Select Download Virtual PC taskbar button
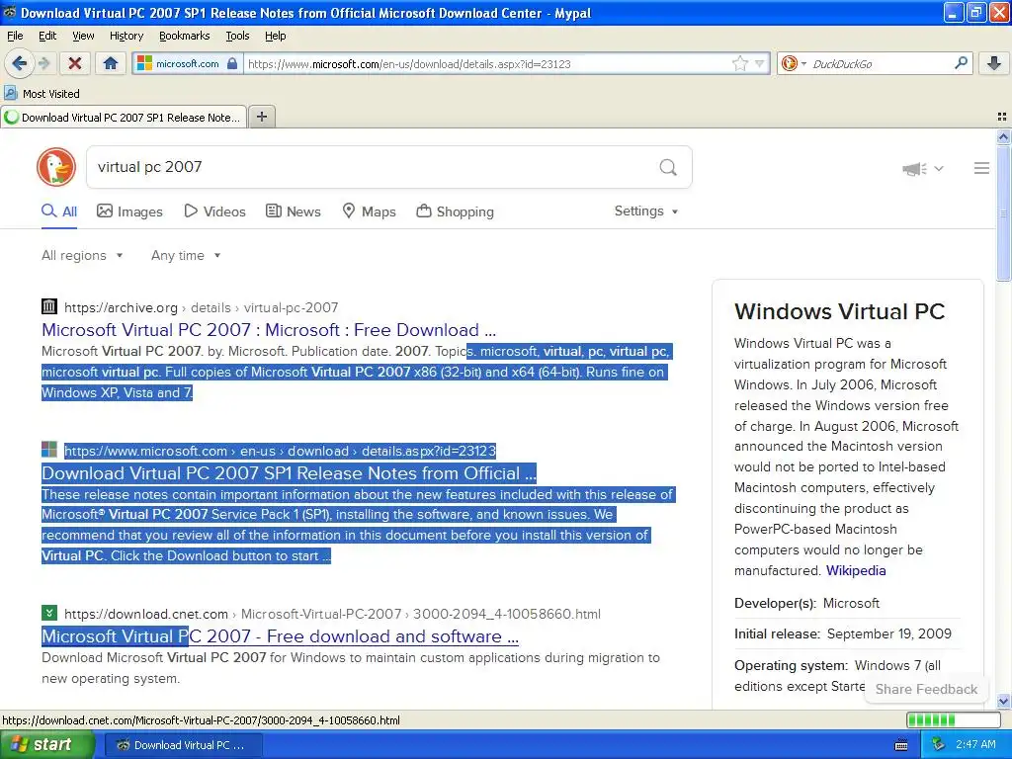The image size is (1012, 759). (x=183, y=745)
